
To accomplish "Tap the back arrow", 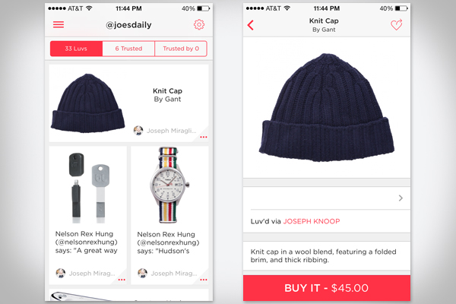I will [x=251, y=25].
